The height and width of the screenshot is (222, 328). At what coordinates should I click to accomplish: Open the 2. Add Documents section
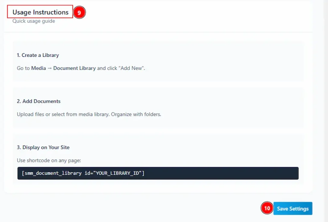[x=38, y=101]
